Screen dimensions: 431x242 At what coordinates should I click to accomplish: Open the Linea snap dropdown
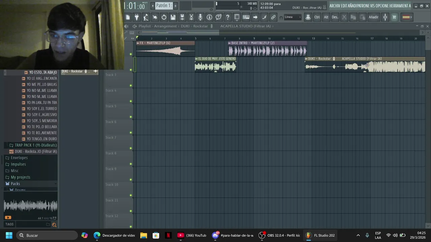click(x=292, y=17)
